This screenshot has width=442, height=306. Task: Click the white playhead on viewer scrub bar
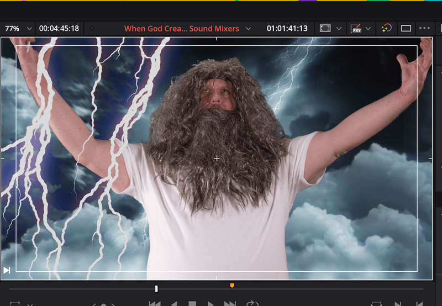tap(156, 288)
